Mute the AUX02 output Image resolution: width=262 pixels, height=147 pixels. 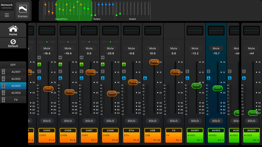(x=216, y=48)
